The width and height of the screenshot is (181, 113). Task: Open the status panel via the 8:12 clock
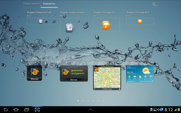pyautogui.click(x=169, y=110)
